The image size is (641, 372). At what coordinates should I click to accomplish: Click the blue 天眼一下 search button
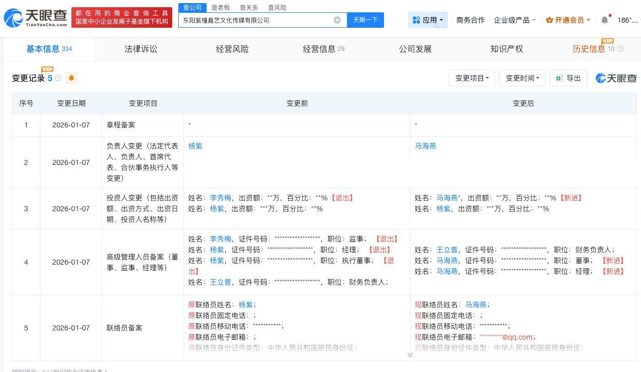365,20
